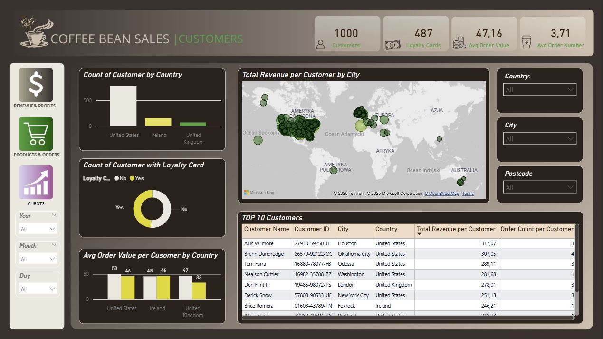
Task: Open the Year filter dropdown
Action: pyautogui.click(x=38, y=229)
